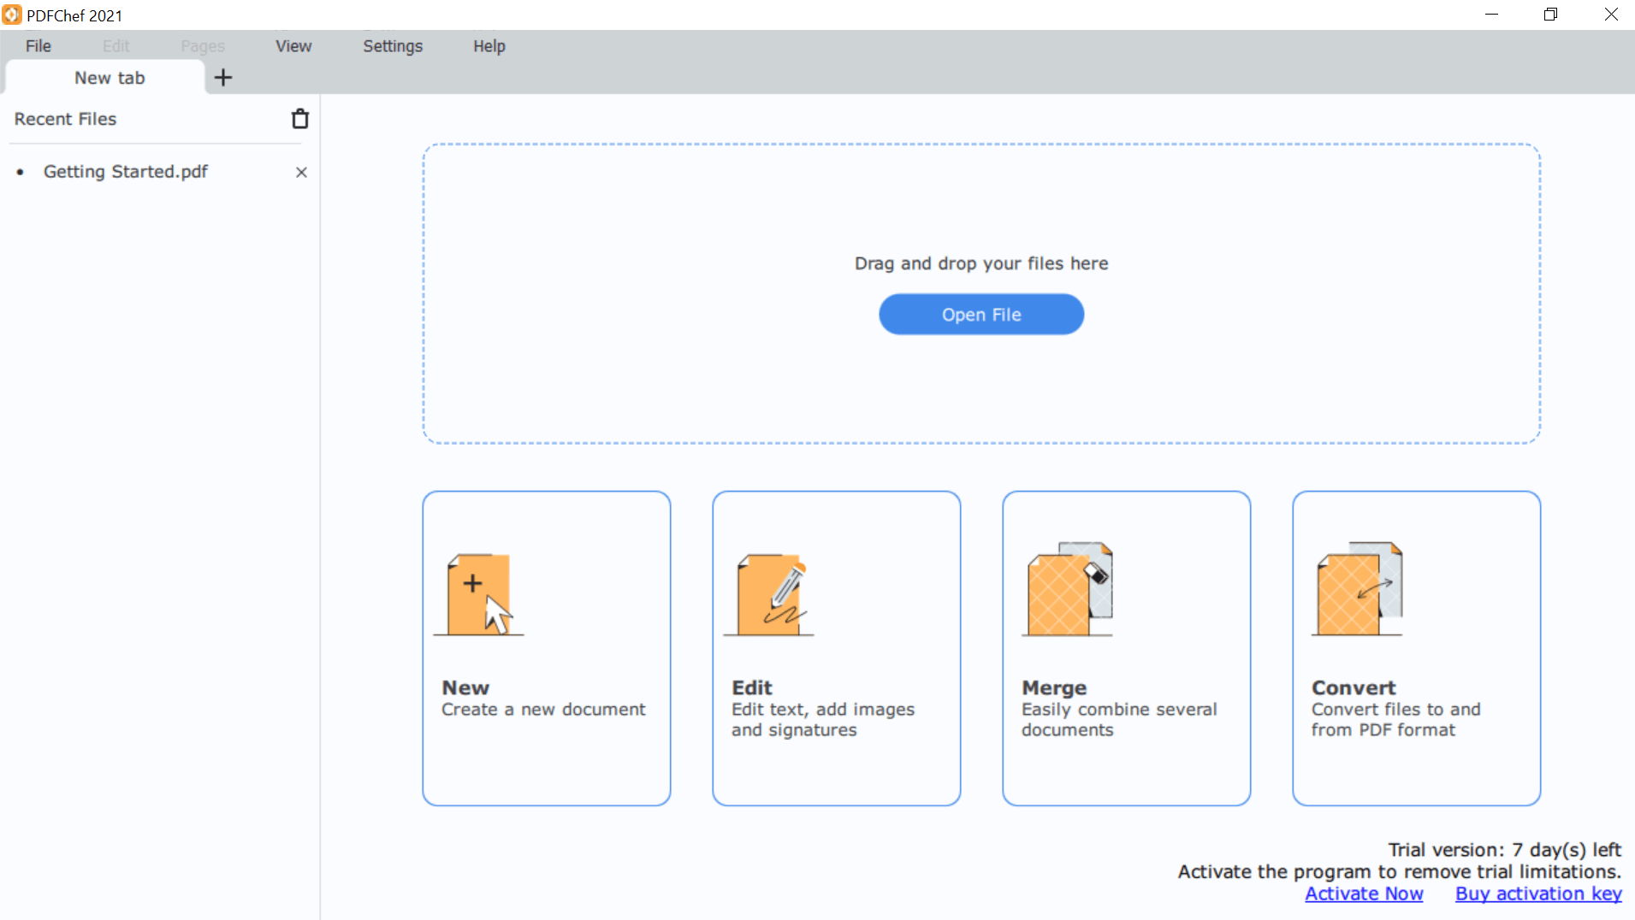Click the Open File button

pyautogui.click(x=980, y=314)
